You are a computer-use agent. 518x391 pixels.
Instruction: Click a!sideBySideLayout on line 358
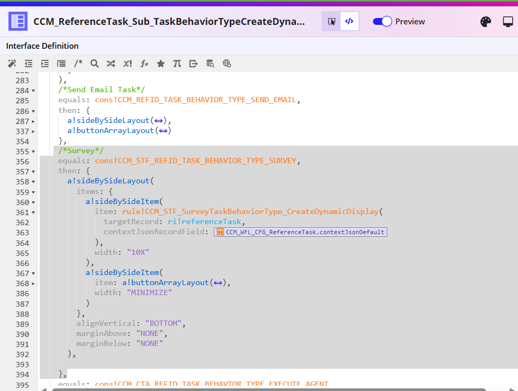(108, 181)
